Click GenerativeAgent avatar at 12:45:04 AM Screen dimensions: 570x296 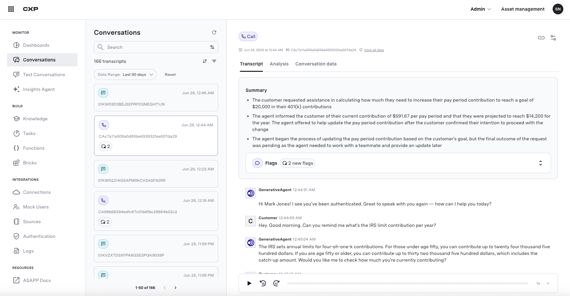coord(251,243)
